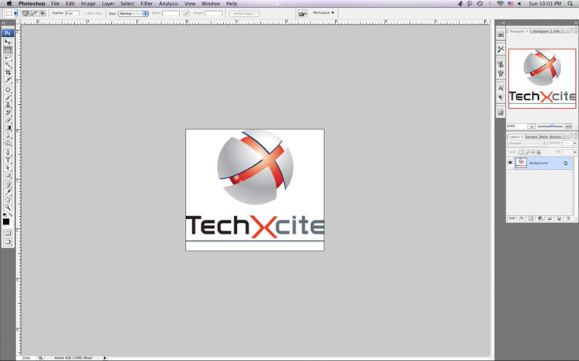Toggle the Anti-alias checkbox
Image resolution: width=579 pixels, height=361 pixels.
85,13
